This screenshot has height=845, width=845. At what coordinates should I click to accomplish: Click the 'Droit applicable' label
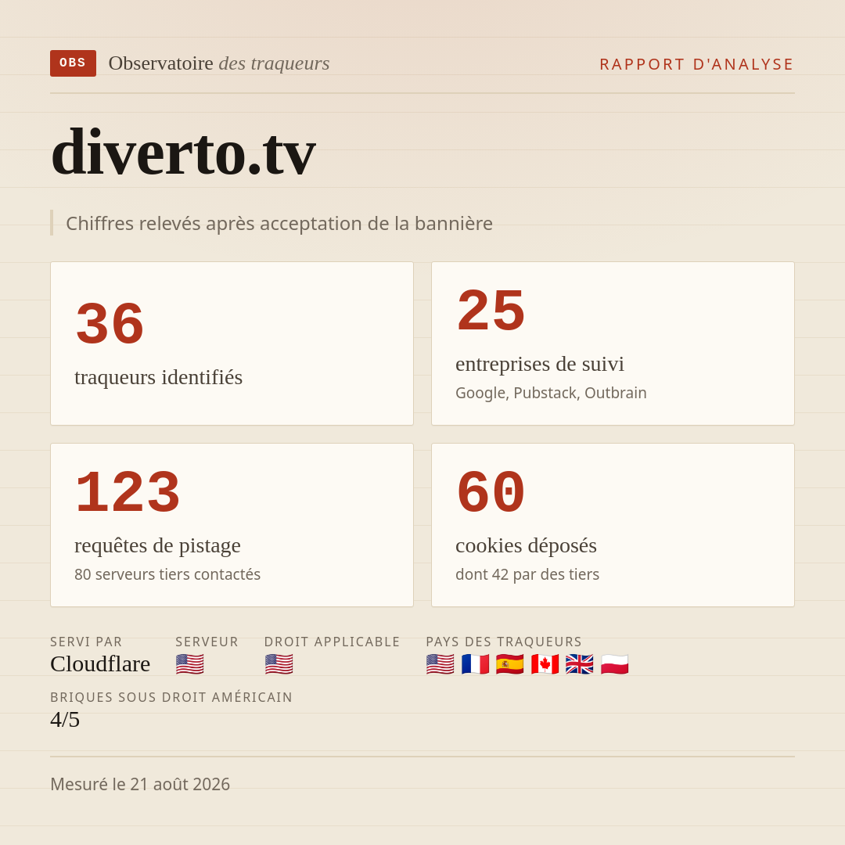pyautogui.click(x=332, y=642)
